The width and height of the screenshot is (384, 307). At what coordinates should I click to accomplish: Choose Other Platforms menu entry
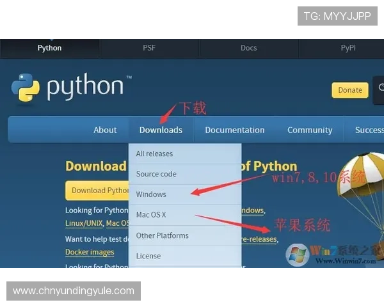pos(163,235)
